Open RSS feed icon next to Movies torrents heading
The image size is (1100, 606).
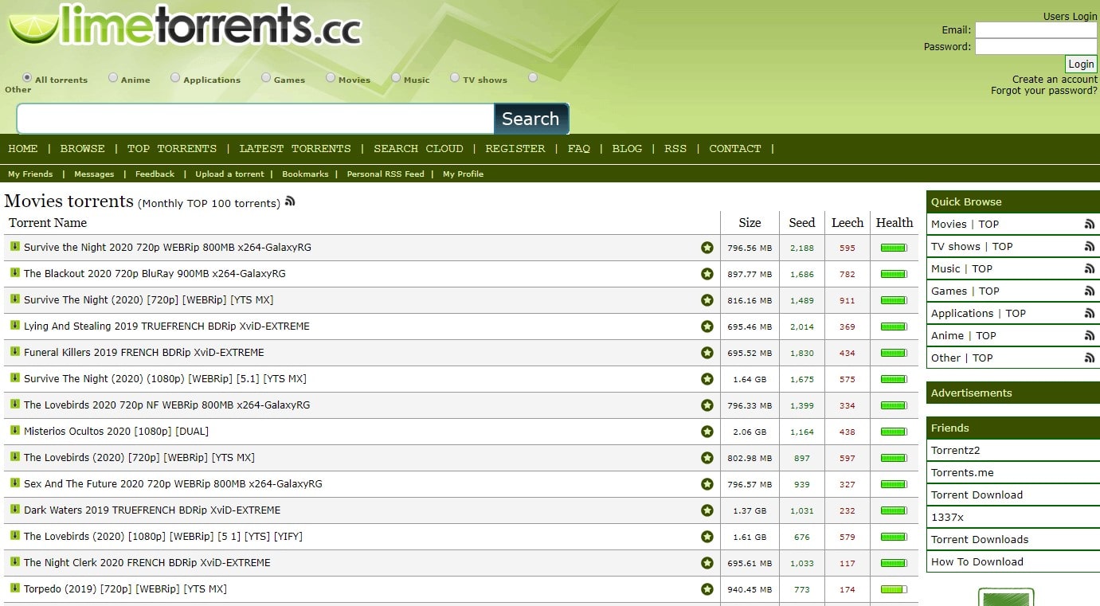point(290,201)
